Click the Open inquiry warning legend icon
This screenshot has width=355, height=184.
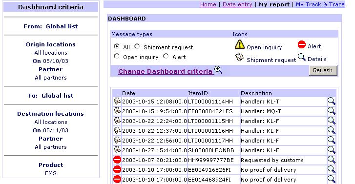coord(240,44)
